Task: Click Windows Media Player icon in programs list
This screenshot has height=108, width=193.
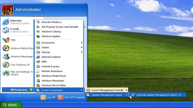Action: tap(38, 76)
